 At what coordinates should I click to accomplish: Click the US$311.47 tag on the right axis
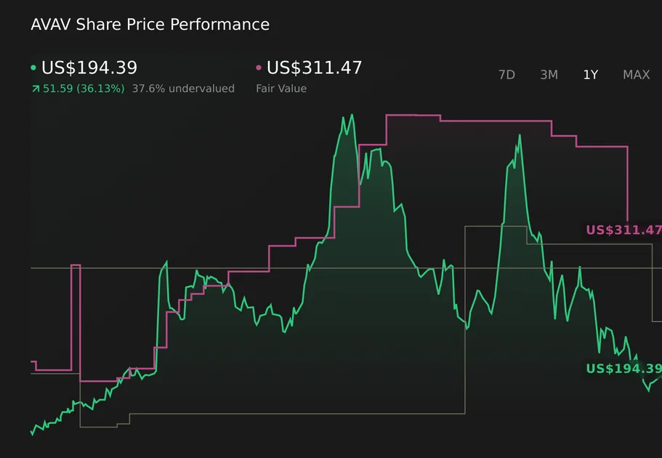point(623,230)
